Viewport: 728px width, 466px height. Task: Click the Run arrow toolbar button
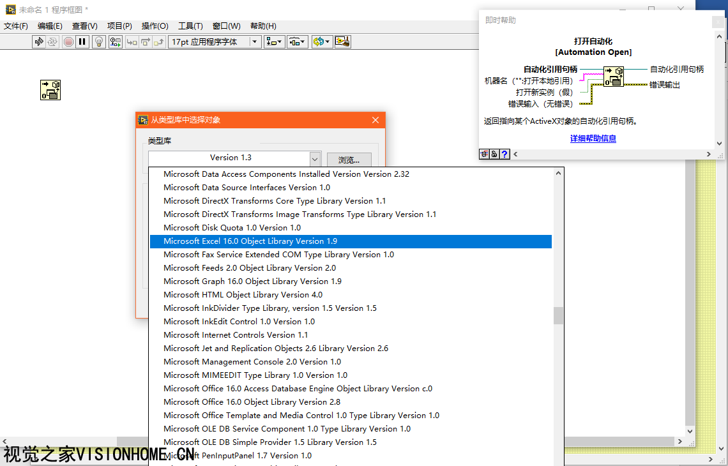pyautogui.click(x=39, y=42)
